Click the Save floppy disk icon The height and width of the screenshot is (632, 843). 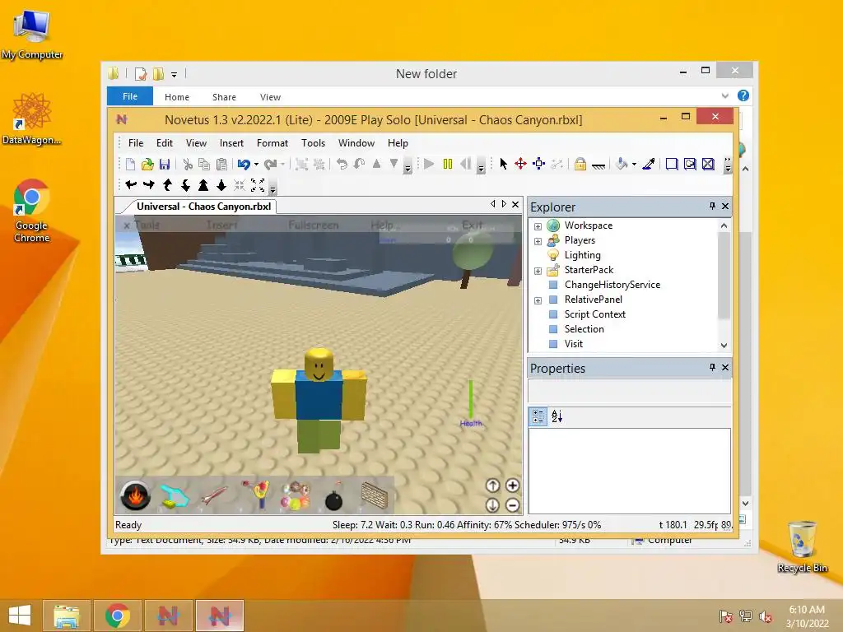[x=165, y=164]
